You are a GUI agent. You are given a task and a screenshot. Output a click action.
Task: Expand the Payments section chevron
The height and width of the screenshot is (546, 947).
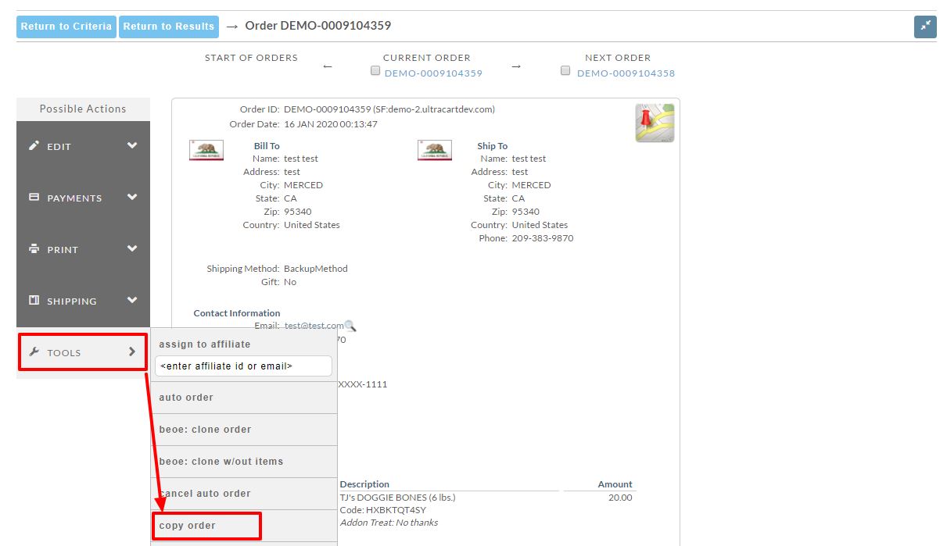[x=132, y=198]
